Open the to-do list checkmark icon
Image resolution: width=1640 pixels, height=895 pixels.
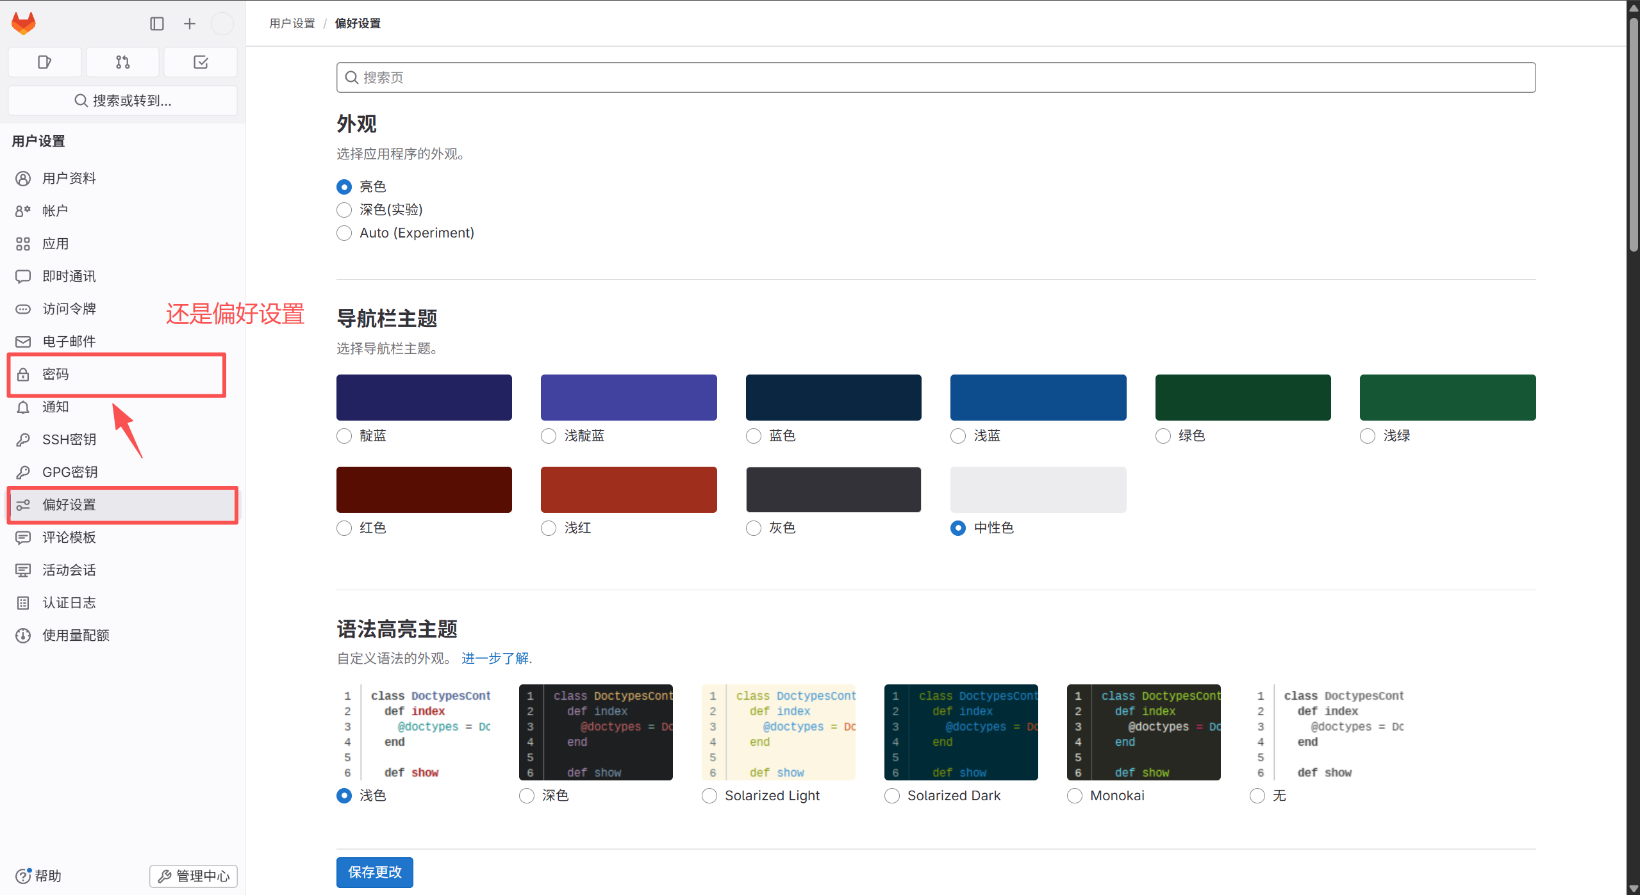click(x=201, y=62)
